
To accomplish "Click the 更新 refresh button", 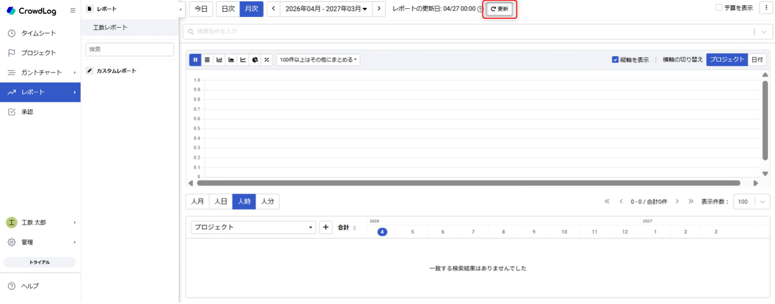I will click(499, 9).
